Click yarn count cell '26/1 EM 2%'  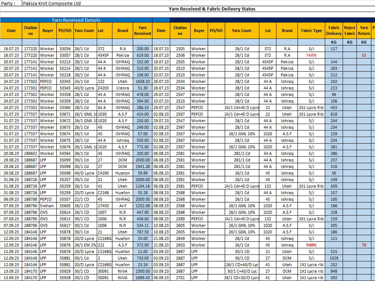pyautogui.click(x=85, y=245)
